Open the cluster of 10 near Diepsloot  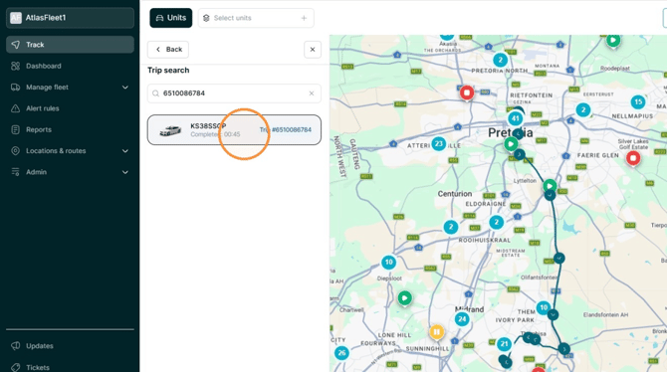pyautogui.click(x=388, y=263)
